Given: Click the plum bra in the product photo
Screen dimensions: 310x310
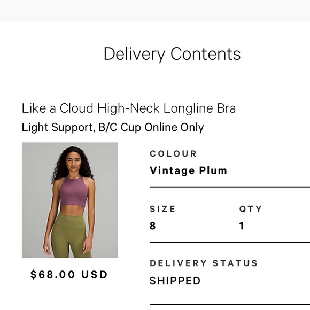Looking at the screenshot, I should point(73,192).
